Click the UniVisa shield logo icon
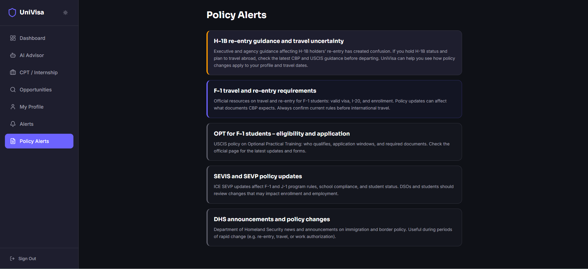Viewport: 588px width, 269px height. 12,13
